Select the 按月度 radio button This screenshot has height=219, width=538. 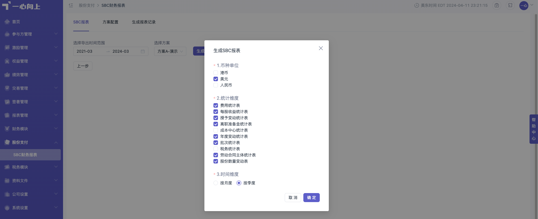point(216,183)
